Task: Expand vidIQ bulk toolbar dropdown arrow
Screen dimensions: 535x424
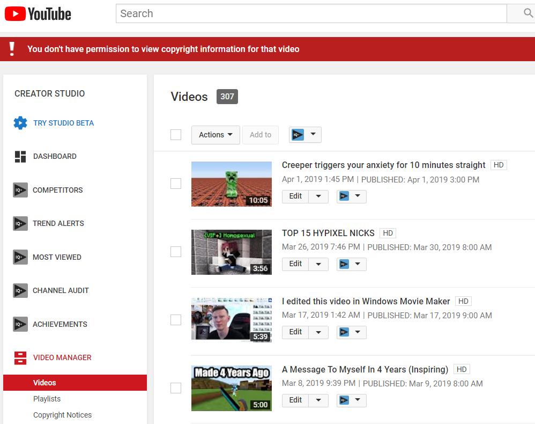Action: [313, 134]
